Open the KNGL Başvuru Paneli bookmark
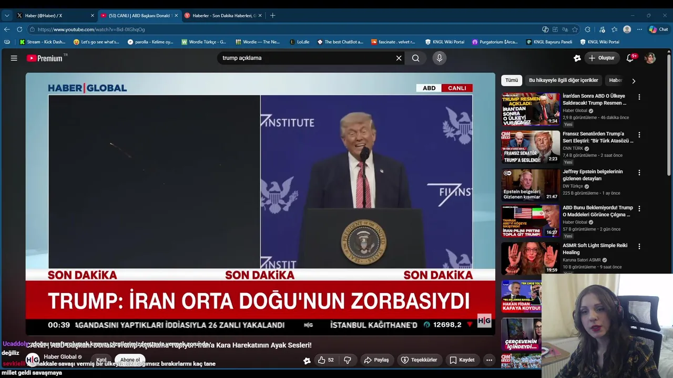 click(x=549, y=42)
